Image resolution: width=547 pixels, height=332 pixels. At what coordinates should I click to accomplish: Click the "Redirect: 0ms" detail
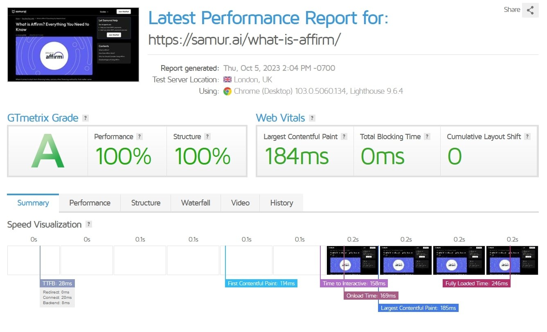56,292
